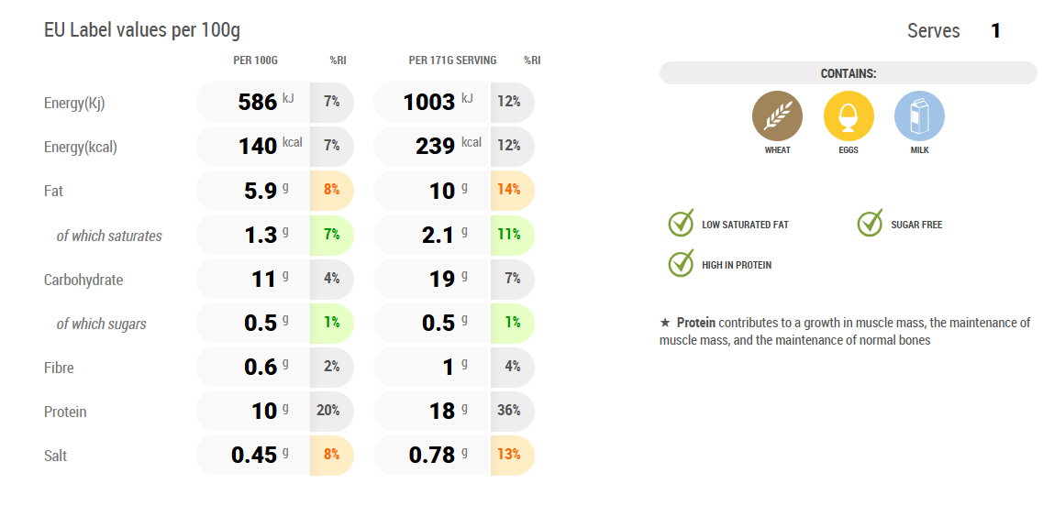Click the High in Protein checkmark
This screenshot has height=506, width=1043.
tap(681, 264)
